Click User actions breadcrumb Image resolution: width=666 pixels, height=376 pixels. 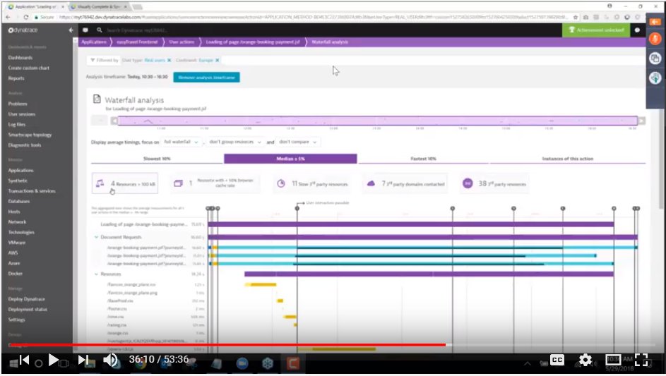point(182,42)
